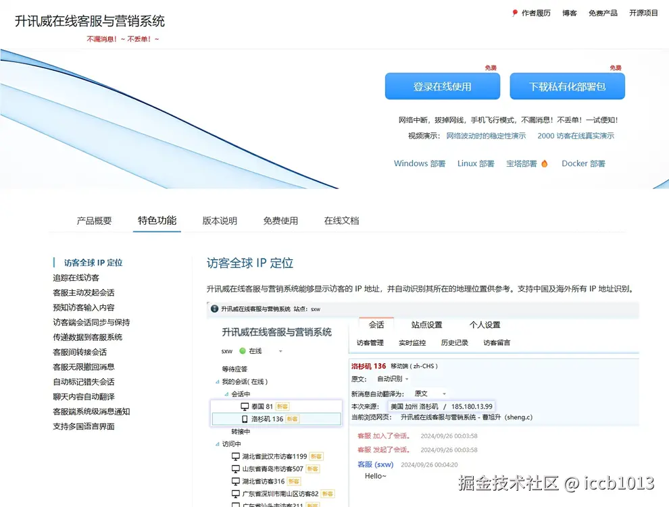Screen dimensions: 669x507
Task: Click monitor icon of 广东省深圳市南山区访客82
Action: 236,493
